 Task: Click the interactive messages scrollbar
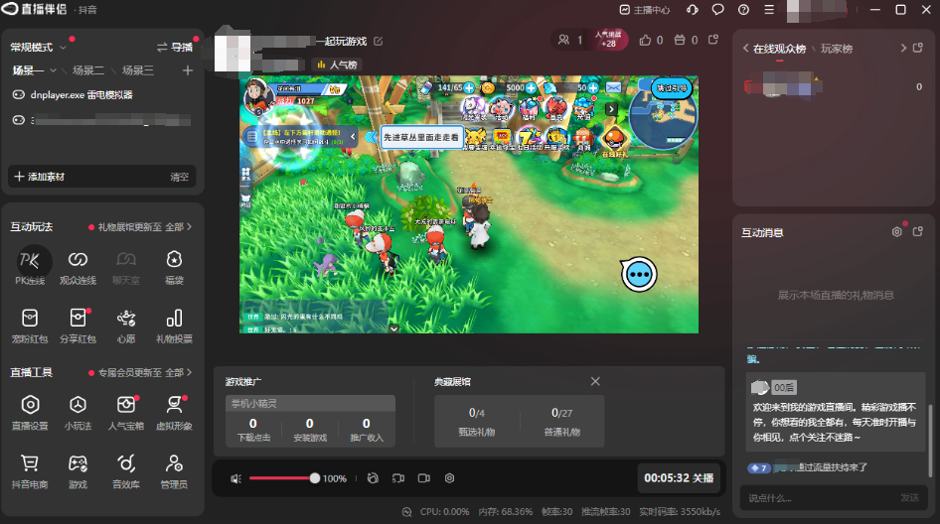[930, 441]
